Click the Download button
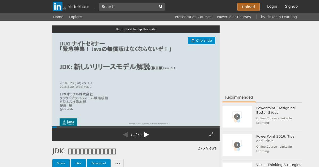319x167 pixels. [99, 163]
